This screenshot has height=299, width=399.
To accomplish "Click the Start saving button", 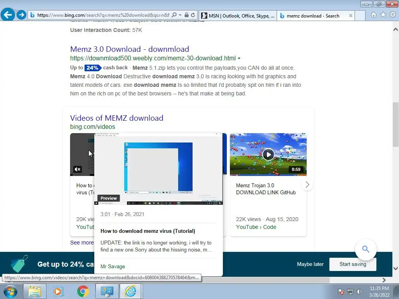I will (x=353, y=264).
